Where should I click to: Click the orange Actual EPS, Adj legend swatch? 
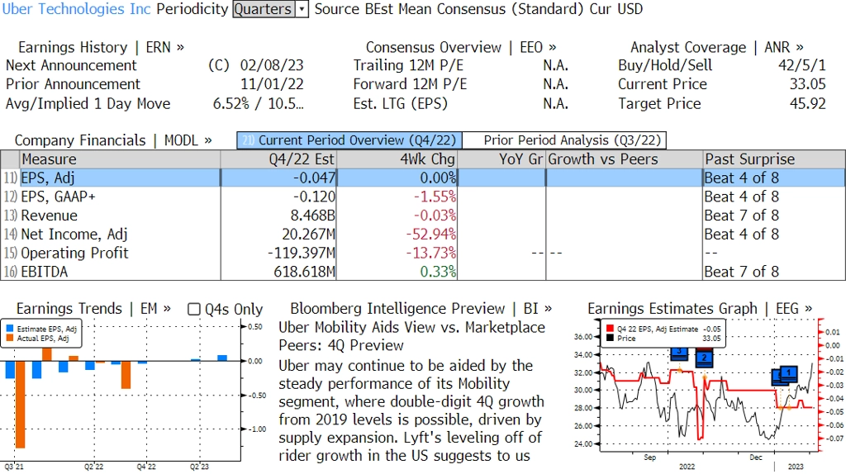[x=10, y=338]
